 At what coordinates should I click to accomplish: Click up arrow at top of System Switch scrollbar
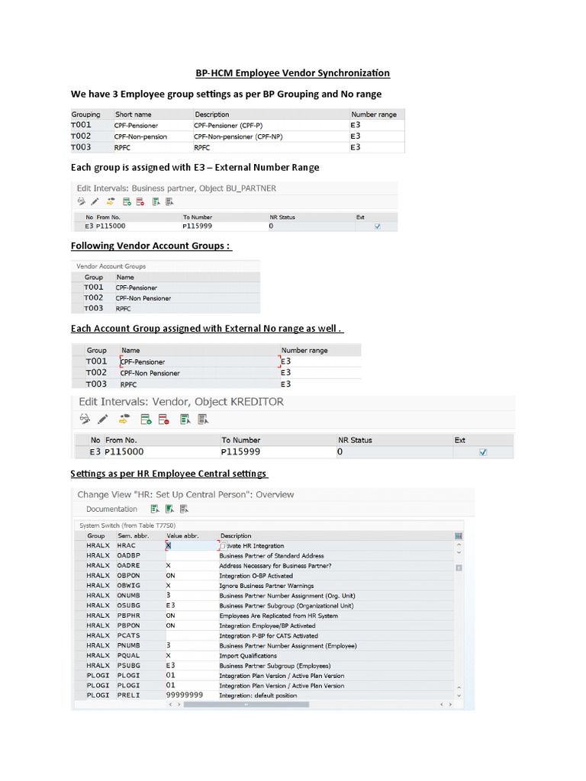pyautogui.click(x=459, y=545)
